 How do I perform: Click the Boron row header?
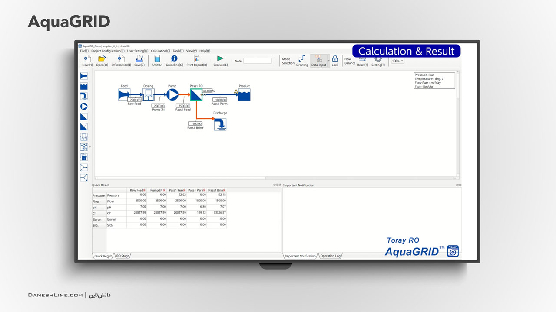99,219
